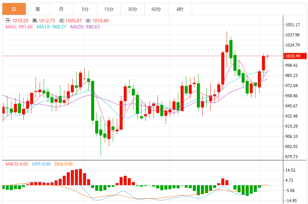
Task: Click the candlestick with the highest wick near 1042
Action: click(x=227, y=48)
